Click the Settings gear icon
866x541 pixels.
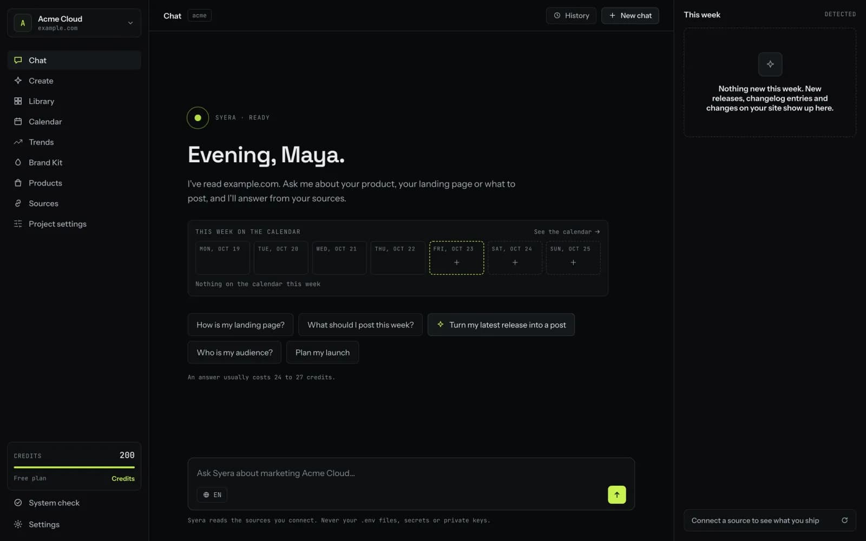[x=18, y=524]
